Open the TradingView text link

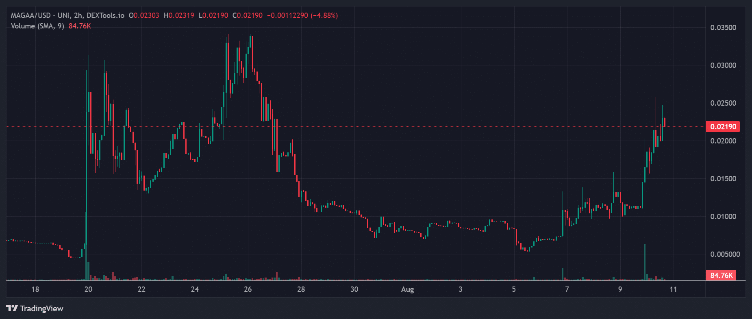[41, 308]
